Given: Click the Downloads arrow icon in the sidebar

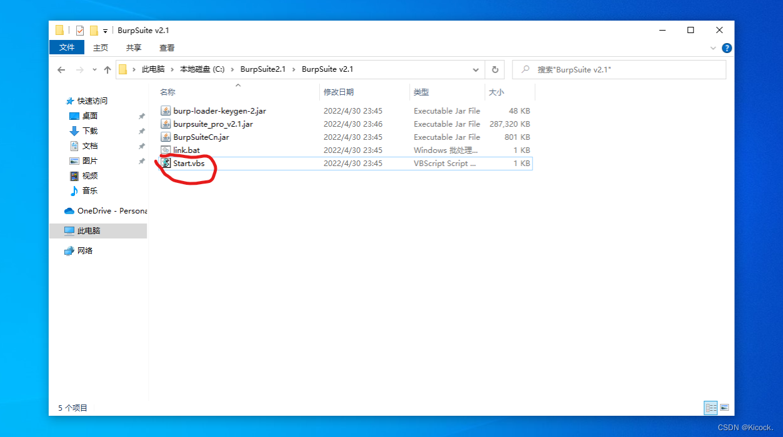Looking at the screenshot, I should pyautogui.click(x=74, y=131).
